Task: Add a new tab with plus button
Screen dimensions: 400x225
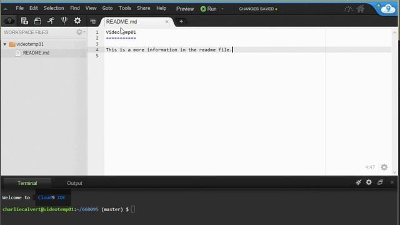Action: (181, 22)
